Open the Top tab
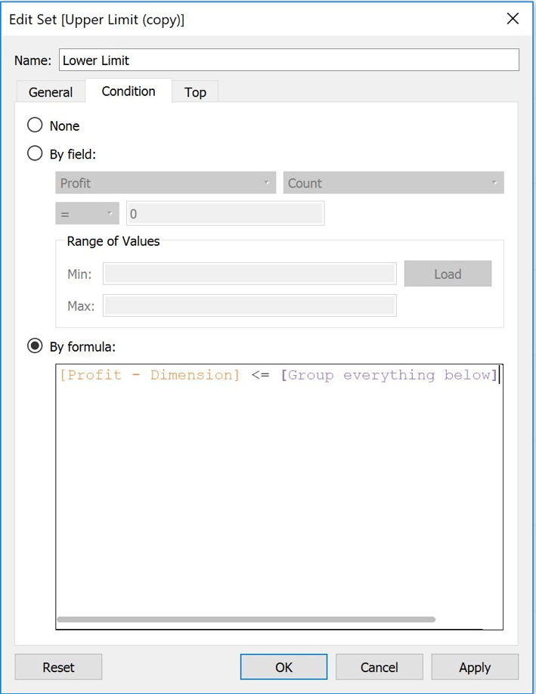Image resolution: width=536 pixels, height=694 pixels. 195,92
